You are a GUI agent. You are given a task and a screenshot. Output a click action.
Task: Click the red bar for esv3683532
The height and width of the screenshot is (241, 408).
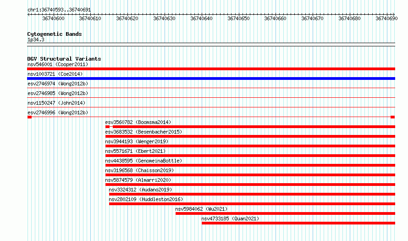[250, 136]
